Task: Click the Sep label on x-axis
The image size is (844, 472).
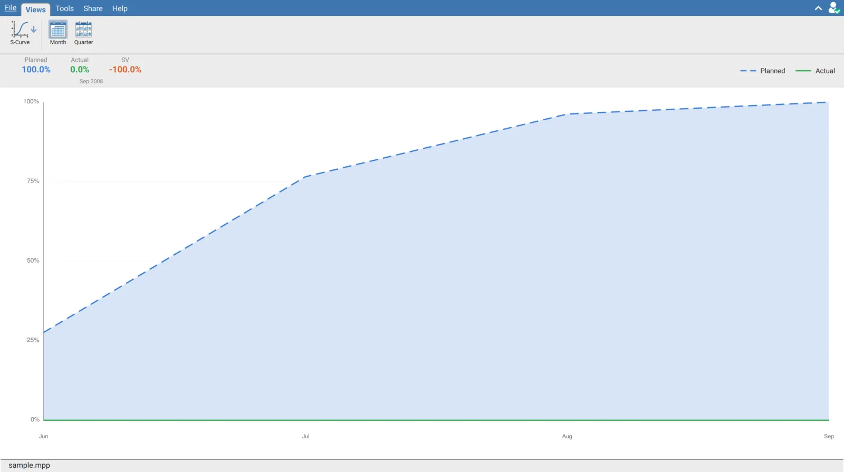Action: click(829, 436)
